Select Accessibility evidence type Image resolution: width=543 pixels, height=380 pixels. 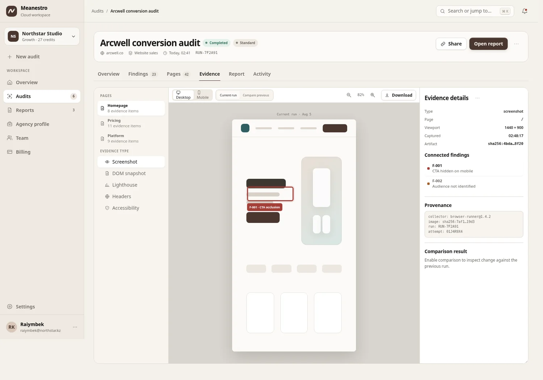pyautogui.click(x=131, y=208)
